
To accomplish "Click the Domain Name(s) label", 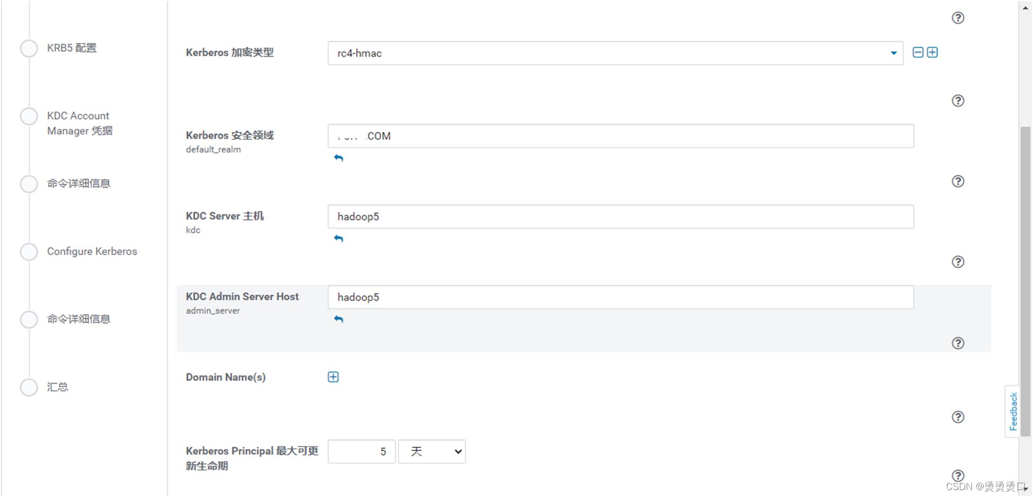I will coord(225,377).
